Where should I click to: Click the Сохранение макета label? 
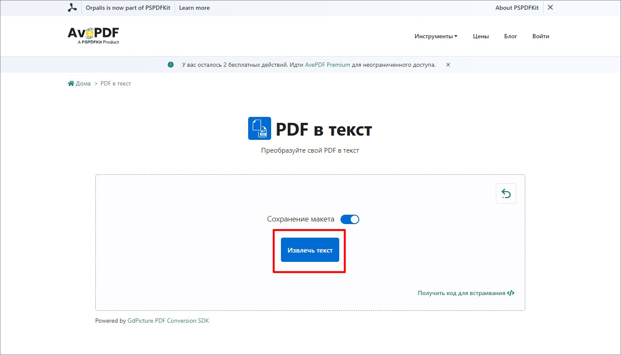(300, 219)
